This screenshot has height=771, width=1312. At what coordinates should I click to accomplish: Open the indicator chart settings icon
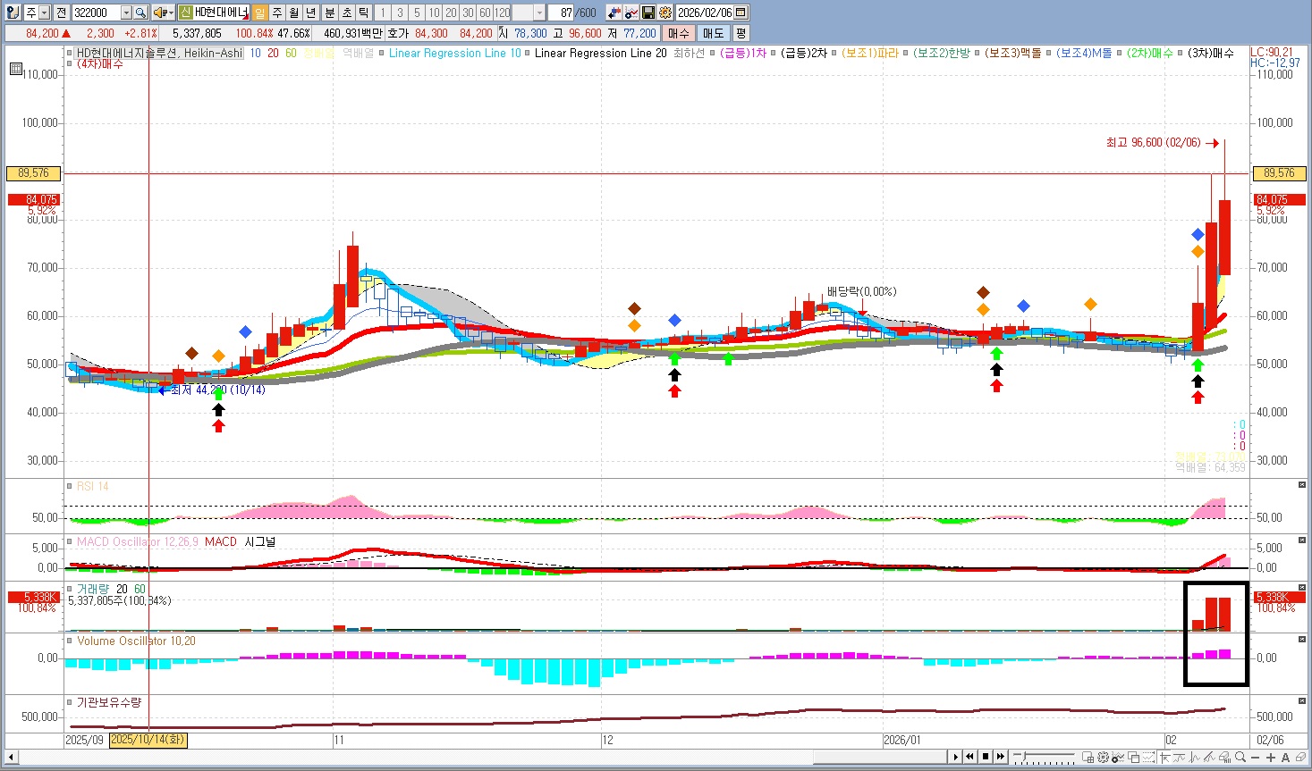pyautogui.click(x=631, y=13)
